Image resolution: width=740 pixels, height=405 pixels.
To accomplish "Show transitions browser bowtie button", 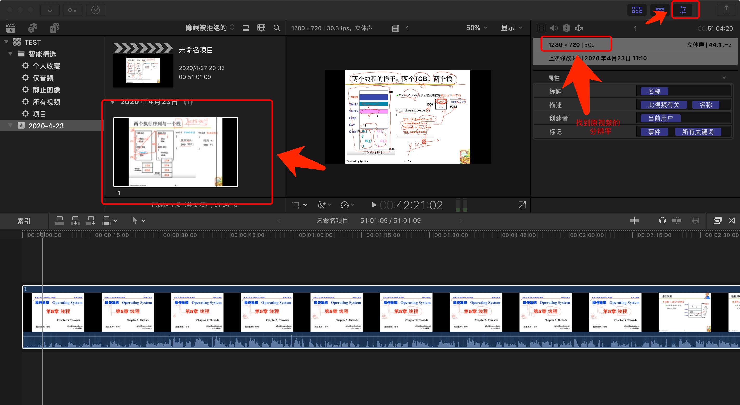I will click(732, 220).
